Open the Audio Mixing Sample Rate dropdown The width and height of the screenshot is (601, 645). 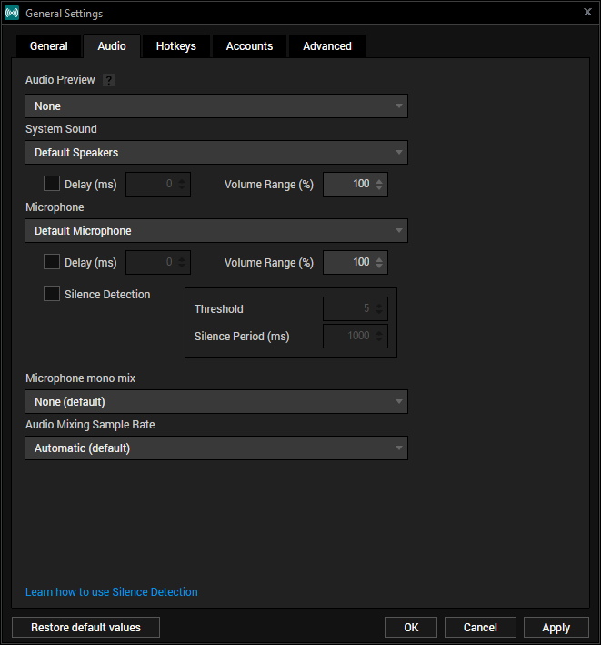[216, 448]
